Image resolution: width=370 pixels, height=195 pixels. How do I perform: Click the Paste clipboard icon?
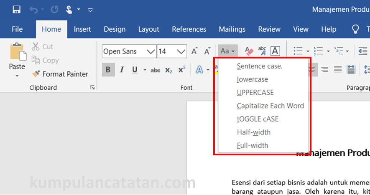point(17,51)
